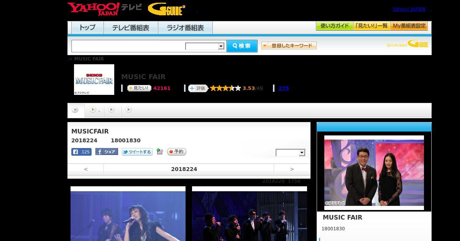Click the 見たい count 42161
Viewport: 460px width, 241px height.
[x=162, y=88]
